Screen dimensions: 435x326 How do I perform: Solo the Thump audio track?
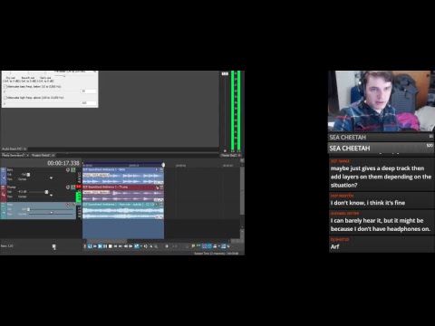click(72, 187)
